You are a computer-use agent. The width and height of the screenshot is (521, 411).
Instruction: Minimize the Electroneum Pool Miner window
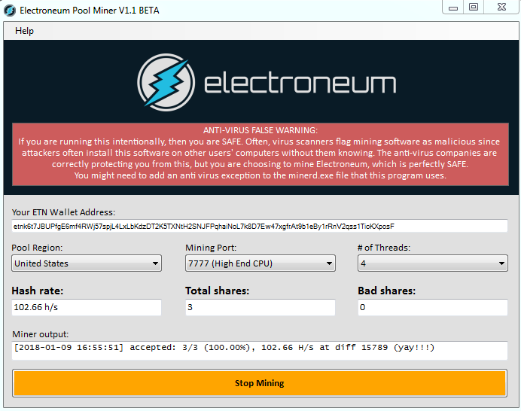[453, 8]
